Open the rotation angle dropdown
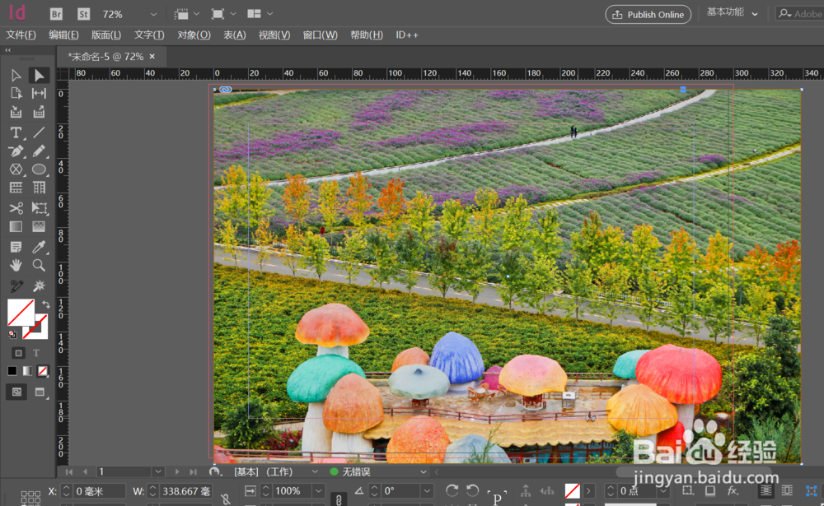This screenshot has width=824, height=506. [427, 490]
